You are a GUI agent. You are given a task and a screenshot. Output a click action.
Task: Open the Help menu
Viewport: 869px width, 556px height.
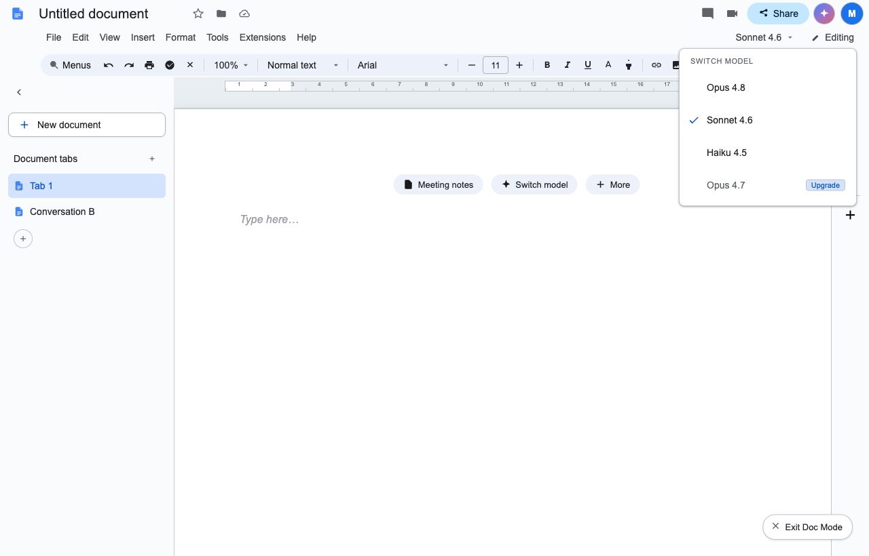click(x=306, y=37)
